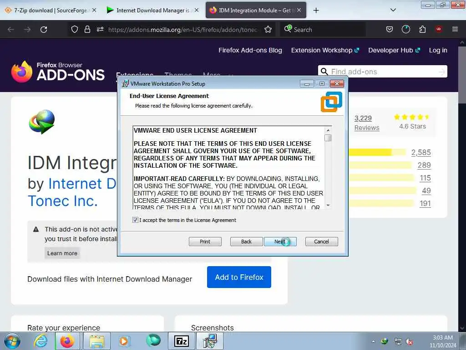Image resolution: width=466 pixels, height=350 pixels.
Task: Cancel the VMware Workstation Pro Setup
Action: (322, 242)
